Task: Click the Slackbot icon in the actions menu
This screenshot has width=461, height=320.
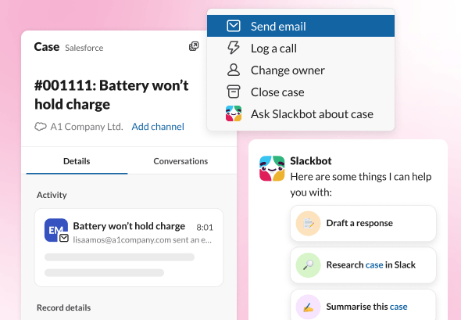Action: (234, 113)
